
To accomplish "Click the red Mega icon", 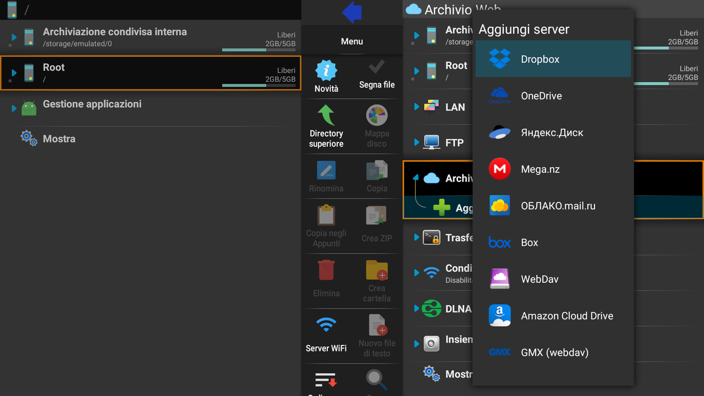I will click(499, 169).
